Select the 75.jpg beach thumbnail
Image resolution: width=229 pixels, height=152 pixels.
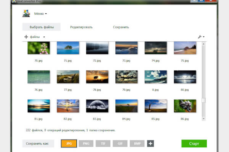[185, 48]
